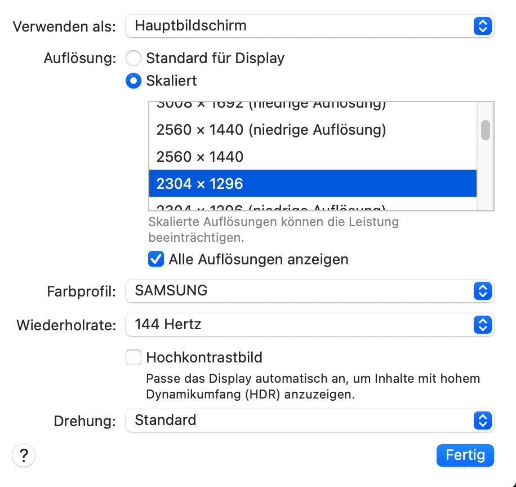The image size is (516, 487).
Task: Click the Verwenden als dropdown arrows icon
Action: [x=483, y=26]
